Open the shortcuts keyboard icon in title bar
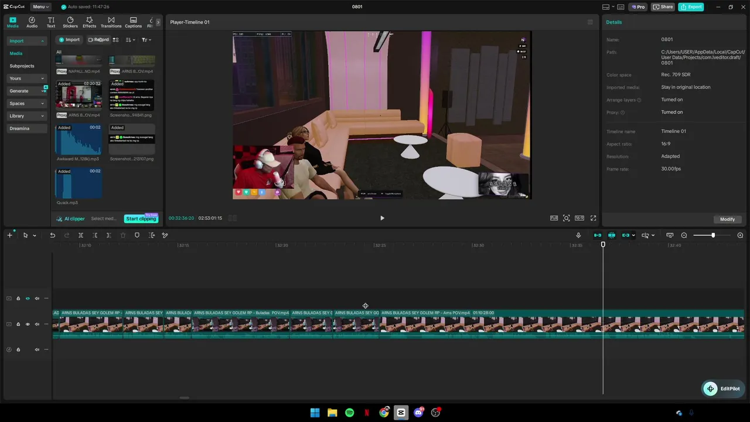The width and height of the screenshot is (750, 422). pyautogui.click(x=621, y=7)
